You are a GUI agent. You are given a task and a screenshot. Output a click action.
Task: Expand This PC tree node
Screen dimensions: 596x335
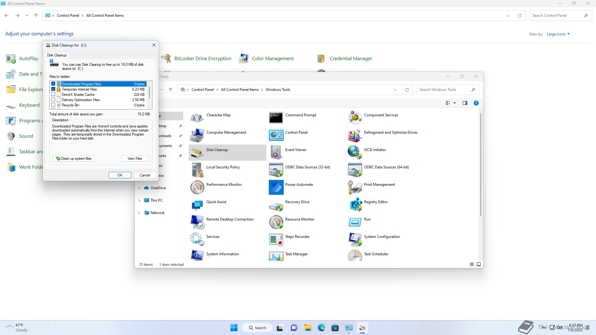[x=139, y=200]
